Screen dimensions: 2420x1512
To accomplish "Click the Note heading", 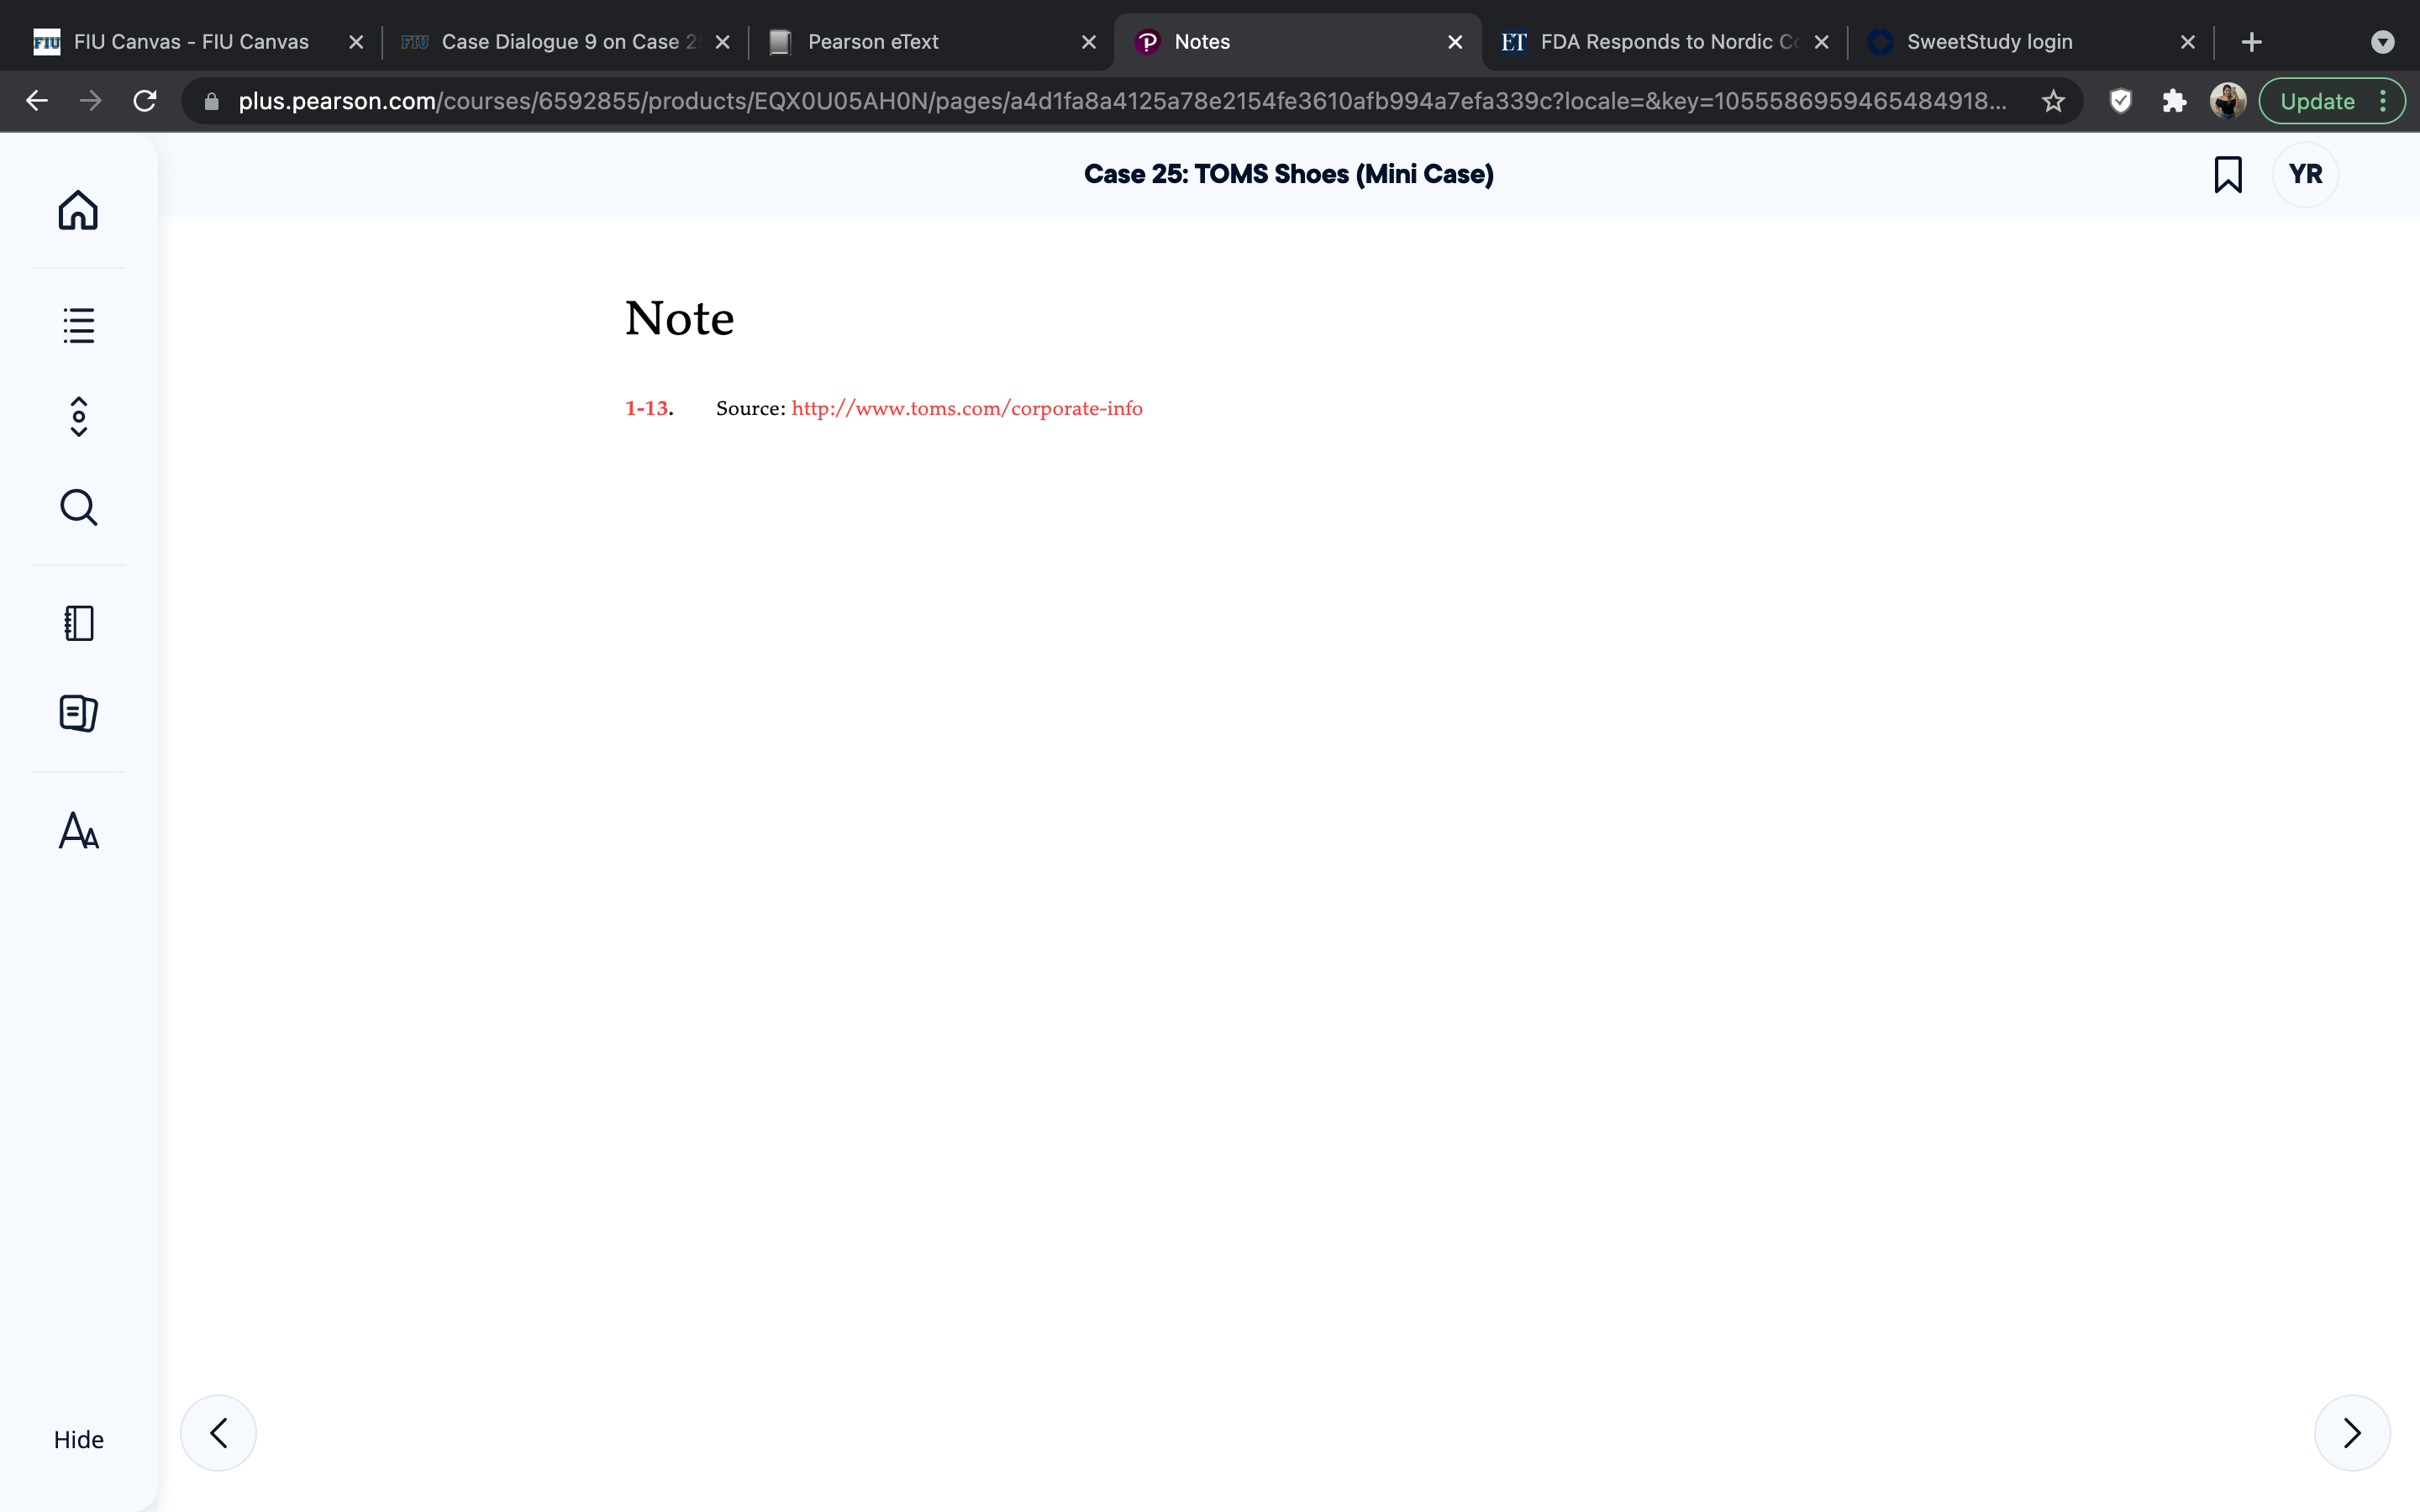I will pos(680,319).
